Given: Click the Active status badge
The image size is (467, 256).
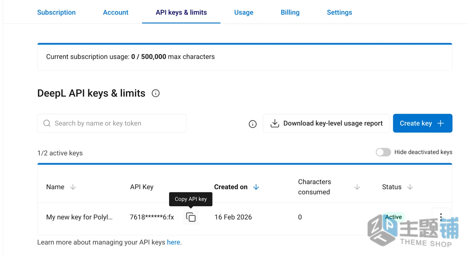Looking at the screenshot, I should [393, 217].
